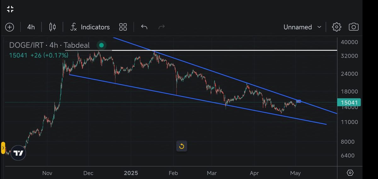Expand the Unnamed layout dropdown
The width and height of the screenshot is (378, 179).
click(x=302, y=27)
